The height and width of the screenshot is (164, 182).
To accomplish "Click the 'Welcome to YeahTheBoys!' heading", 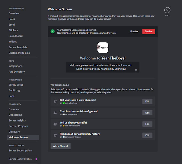I will [x=103, y=58].
